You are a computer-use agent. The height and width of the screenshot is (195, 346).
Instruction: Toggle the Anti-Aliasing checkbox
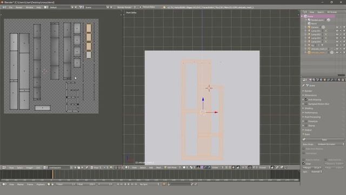[x=306, y=100]
